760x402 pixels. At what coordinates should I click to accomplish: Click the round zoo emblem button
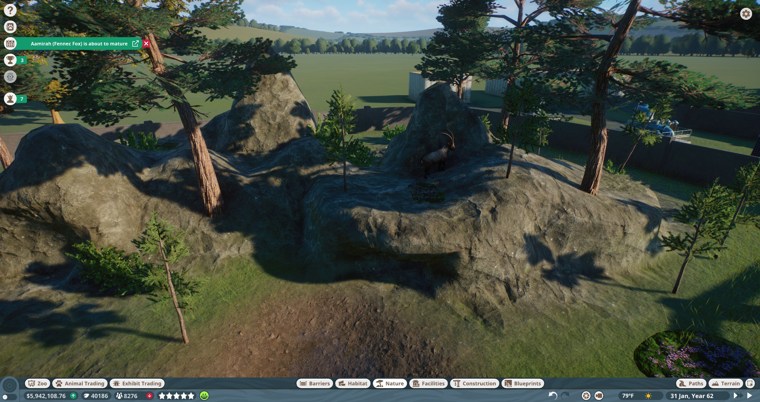10,385
